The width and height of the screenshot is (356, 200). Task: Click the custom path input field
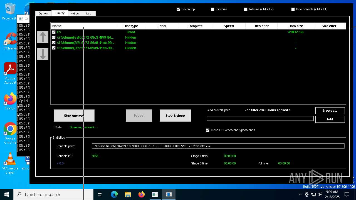(260, 119)
